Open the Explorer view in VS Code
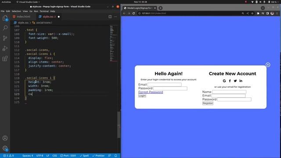The height and width of the screenshot is (158, 281). pyautogui.click(x=5, y=18)
